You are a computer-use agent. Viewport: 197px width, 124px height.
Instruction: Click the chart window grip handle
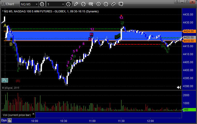tap(3, 4)
